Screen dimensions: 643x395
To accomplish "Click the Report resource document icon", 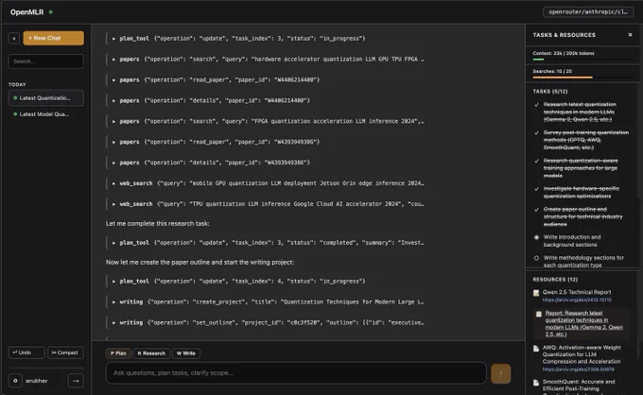I will click(539, 315).
